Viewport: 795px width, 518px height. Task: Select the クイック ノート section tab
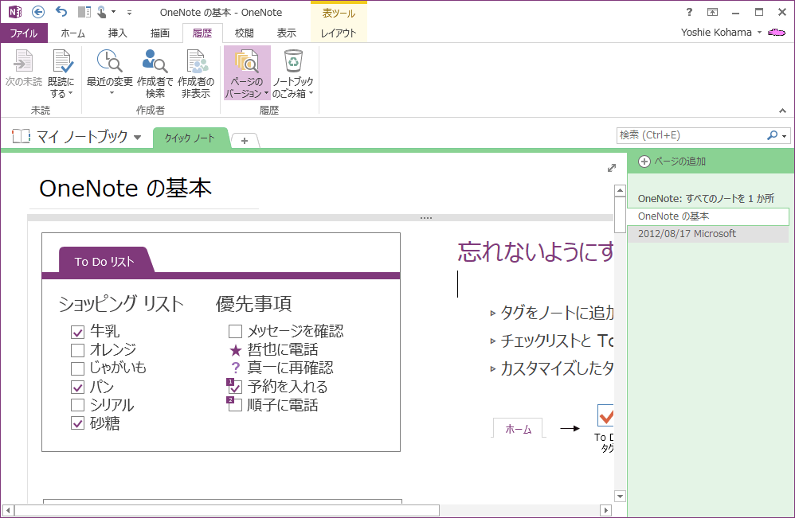(x=190, y=138)
